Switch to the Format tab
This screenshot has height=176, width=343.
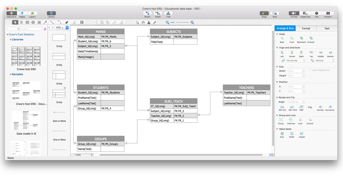click(306, 28)
